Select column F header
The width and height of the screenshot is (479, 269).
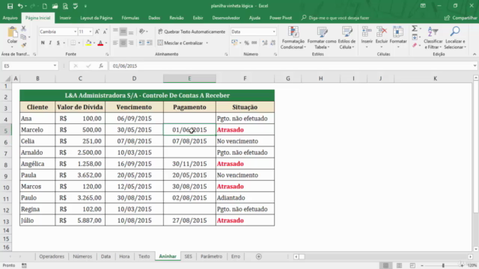click(x=245, y=78)
